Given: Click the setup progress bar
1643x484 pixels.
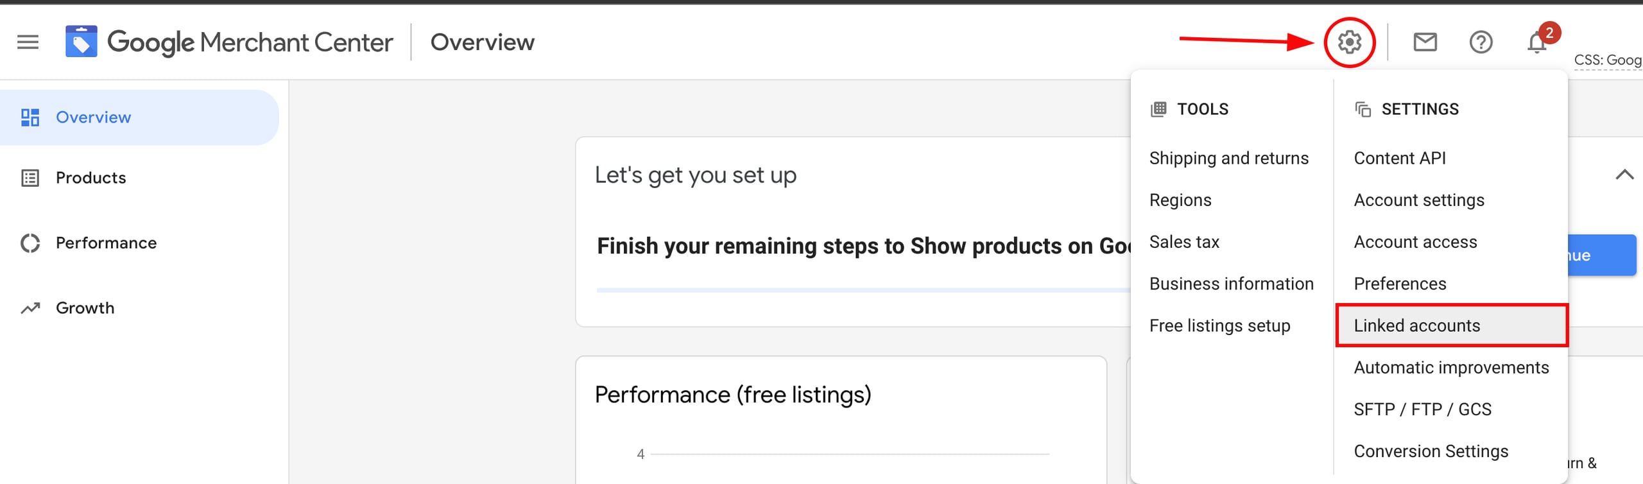Looking at the screenshot, I should point(860,290).
